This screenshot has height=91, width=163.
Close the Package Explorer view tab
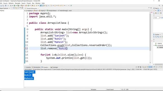(9, 8)
